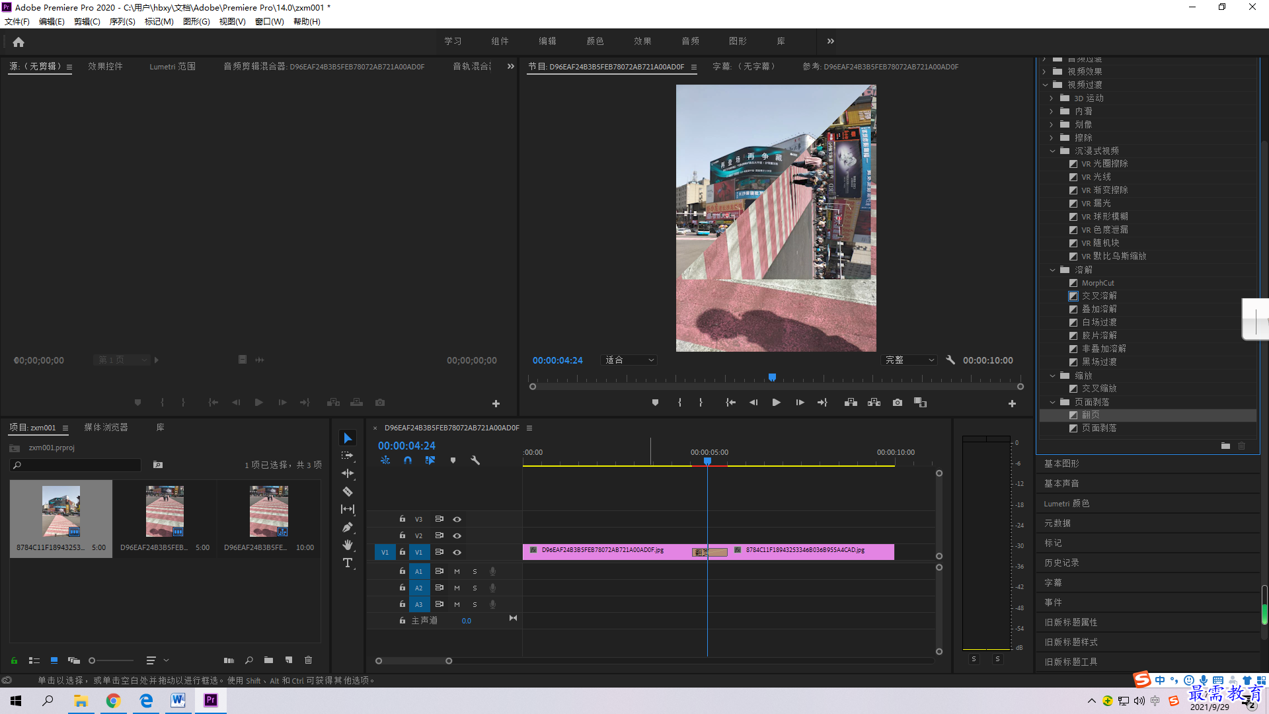Select the Hand tool
Screen dimensions: 1269x714
[x=348, y=545]
